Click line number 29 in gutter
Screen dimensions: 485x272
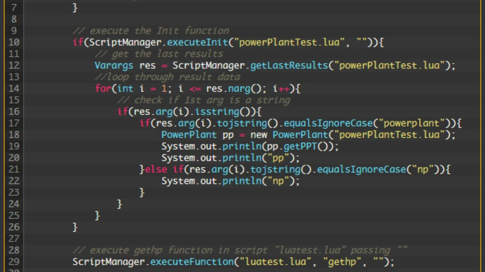(x=14, y=262)
